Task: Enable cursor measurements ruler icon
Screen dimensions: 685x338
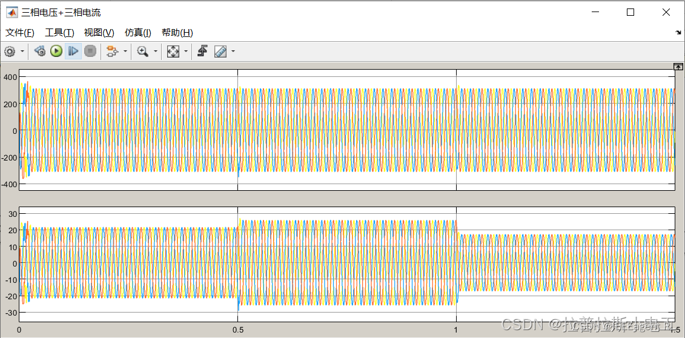Action: pos(220,51)
